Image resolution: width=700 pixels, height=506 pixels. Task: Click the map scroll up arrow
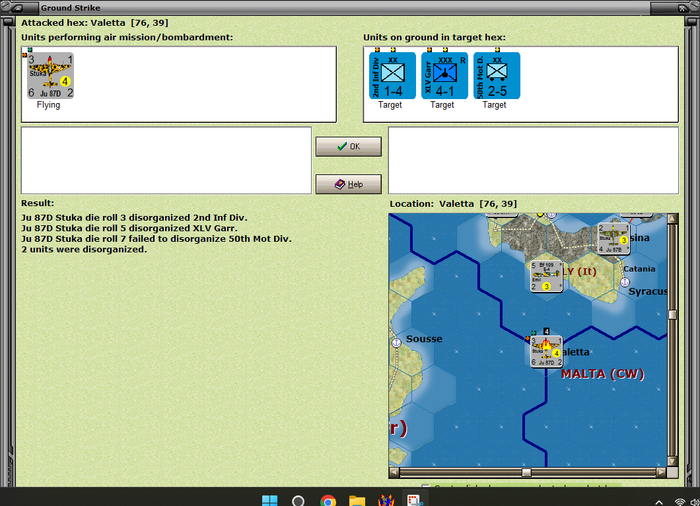pyautogui.click(x=673, y=219)
